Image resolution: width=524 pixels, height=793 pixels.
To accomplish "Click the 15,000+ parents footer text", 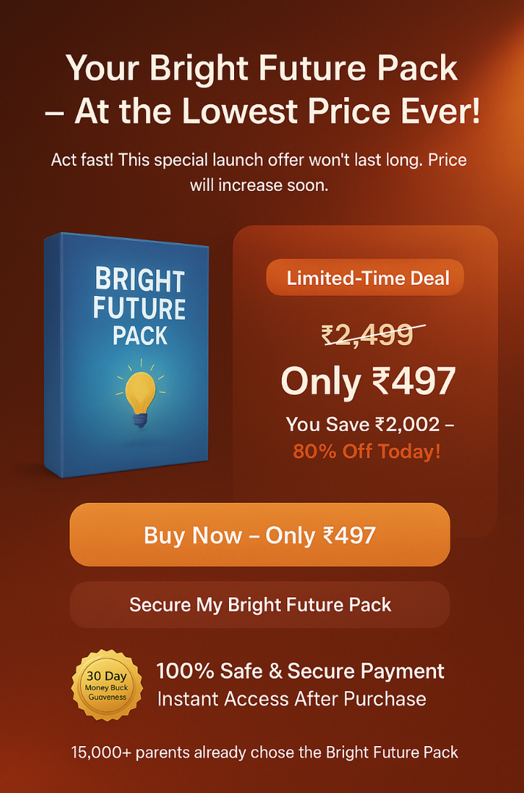I will tap(265, 752).
